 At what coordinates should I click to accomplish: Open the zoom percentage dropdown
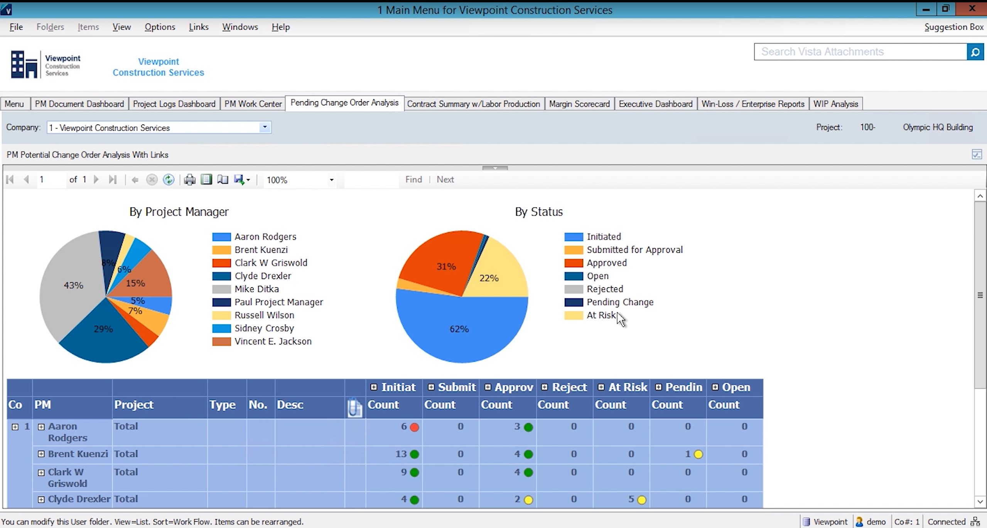(331, 179)
